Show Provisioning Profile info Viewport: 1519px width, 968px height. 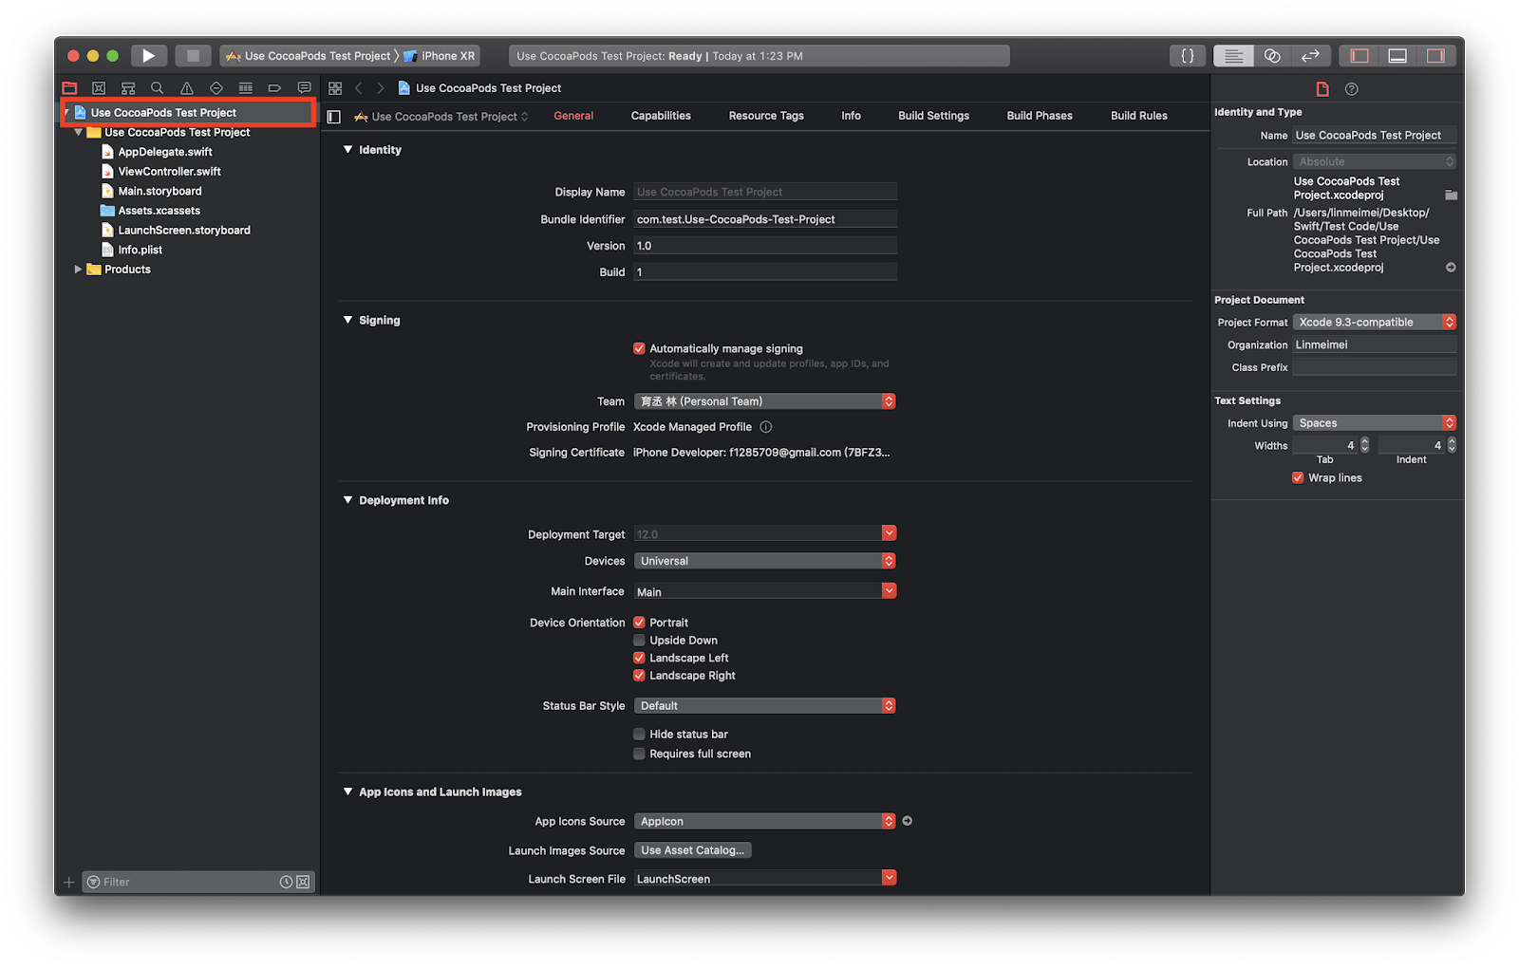pos(766,427)
